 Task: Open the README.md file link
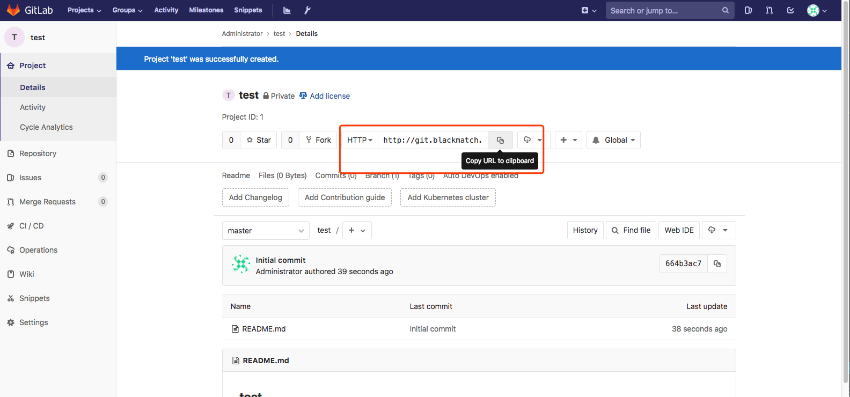point(263,329)
